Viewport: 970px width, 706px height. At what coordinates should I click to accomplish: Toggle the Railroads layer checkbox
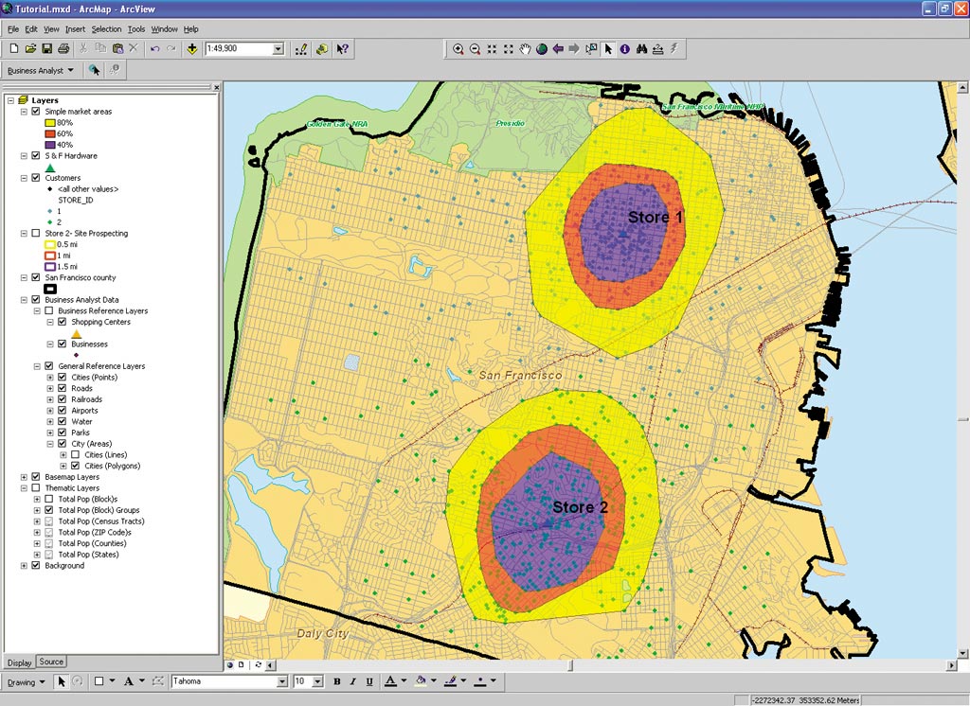62,399
